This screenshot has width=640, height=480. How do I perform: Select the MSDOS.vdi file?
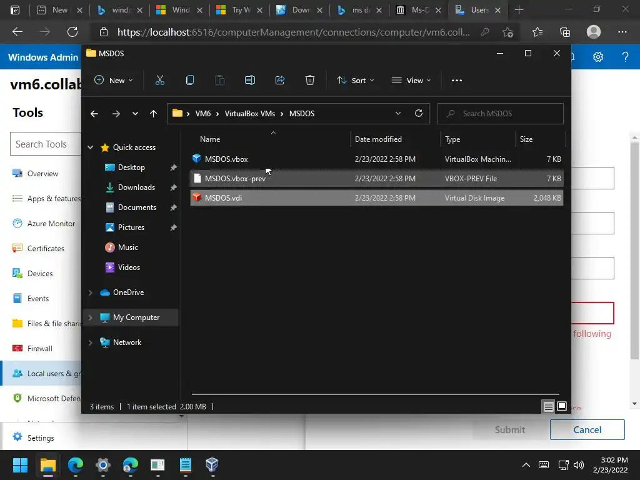(x=377, y=198)
